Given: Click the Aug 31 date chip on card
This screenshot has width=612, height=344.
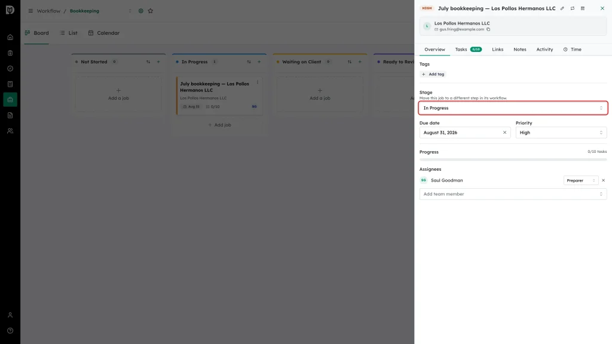Looking at the screenshot, I should pyautogui.click(x=191, y=106).
